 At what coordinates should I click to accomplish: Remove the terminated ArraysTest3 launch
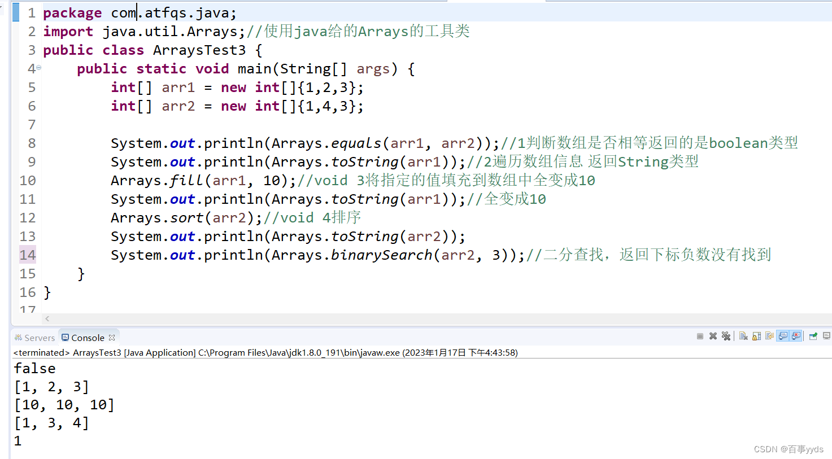(x=713, y=336)
